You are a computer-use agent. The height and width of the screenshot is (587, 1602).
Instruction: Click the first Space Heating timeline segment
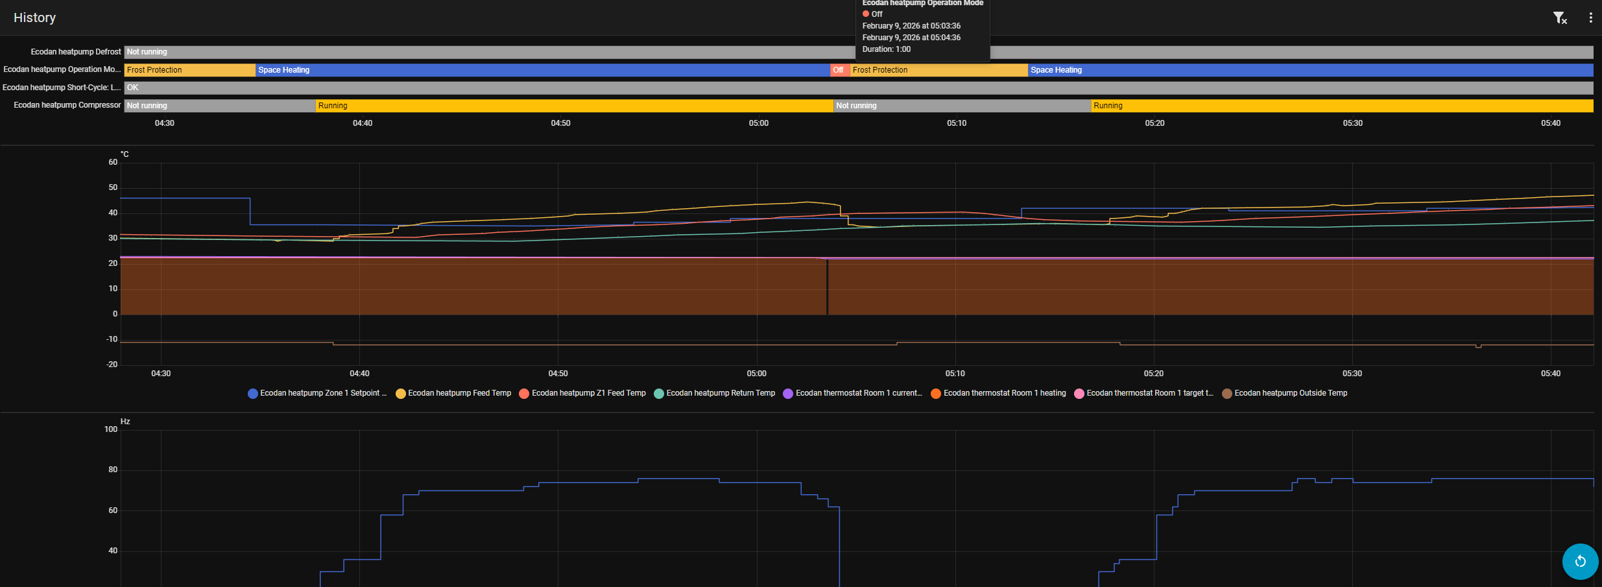pyautogui.click(x=542, y=70)
